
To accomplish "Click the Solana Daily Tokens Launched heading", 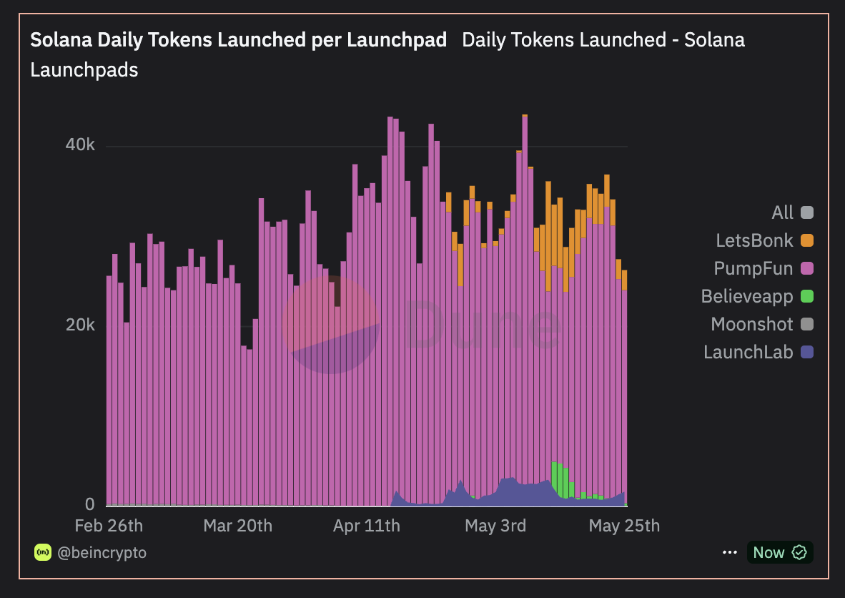I will [x=237, y=40].
